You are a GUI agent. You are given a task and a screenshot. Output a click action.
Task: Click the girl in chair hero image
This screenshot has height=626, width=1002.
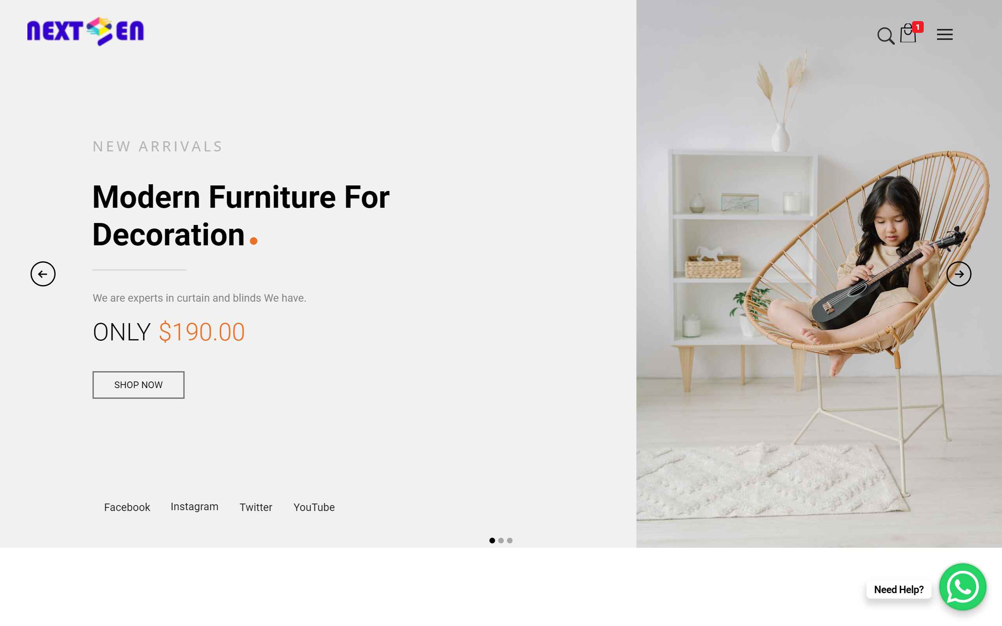819,273
